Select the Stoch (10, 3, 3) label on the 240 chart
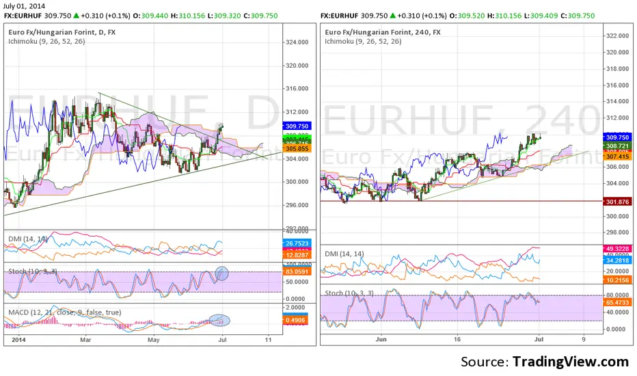Image resolution: width=637 pixels, height=376 pixels. tap(349, 293)
